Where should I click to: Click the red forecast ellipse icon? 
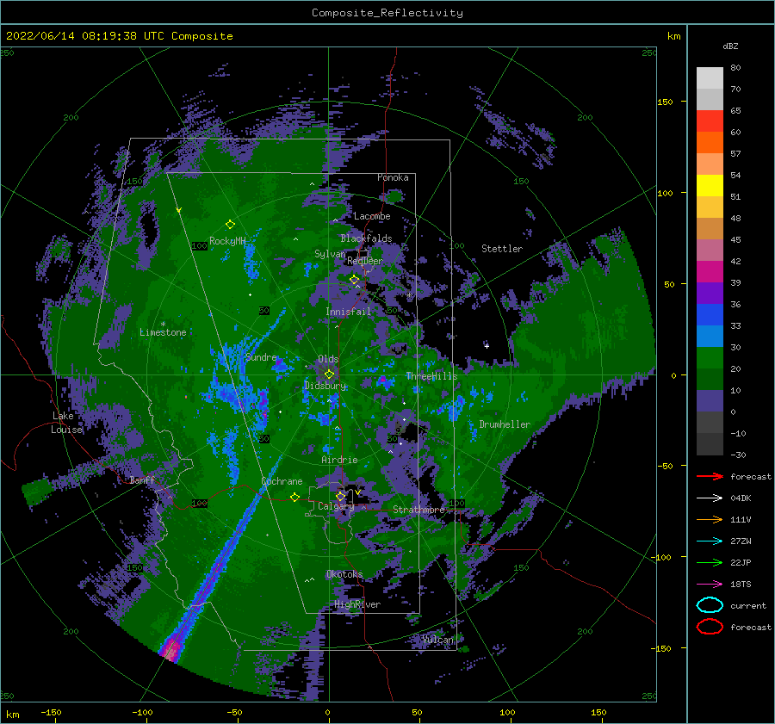[x=710, y=627]
